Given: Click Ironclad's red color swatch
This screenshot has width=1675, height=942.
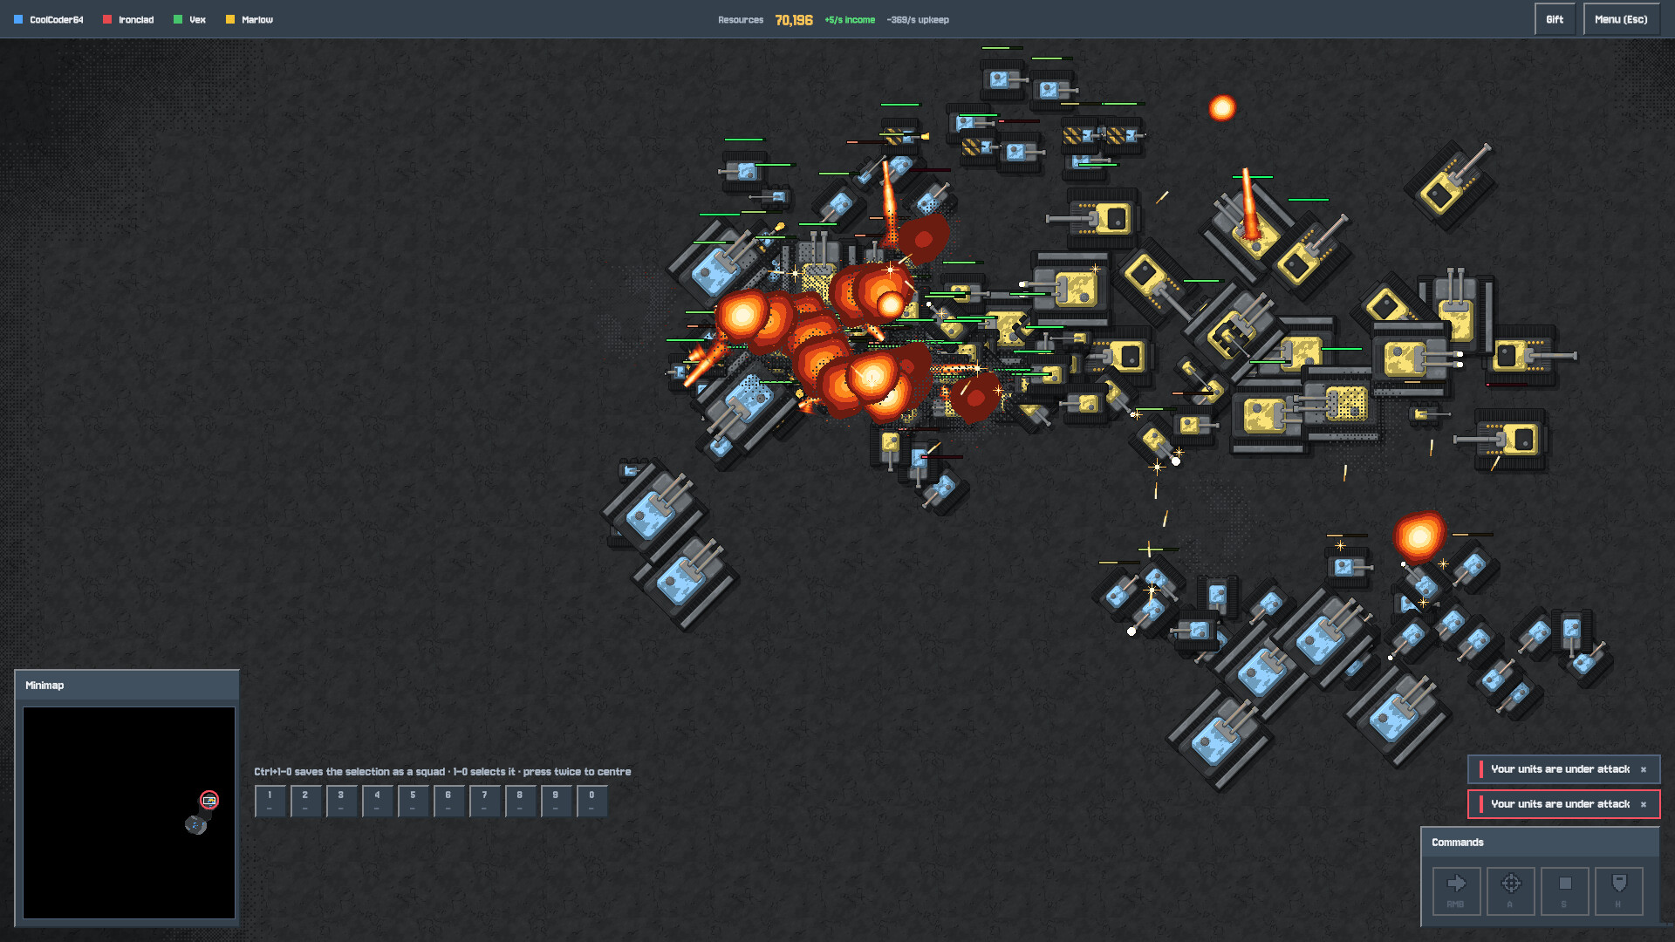Looking at the screenshot, I should [x=107, y=19].
